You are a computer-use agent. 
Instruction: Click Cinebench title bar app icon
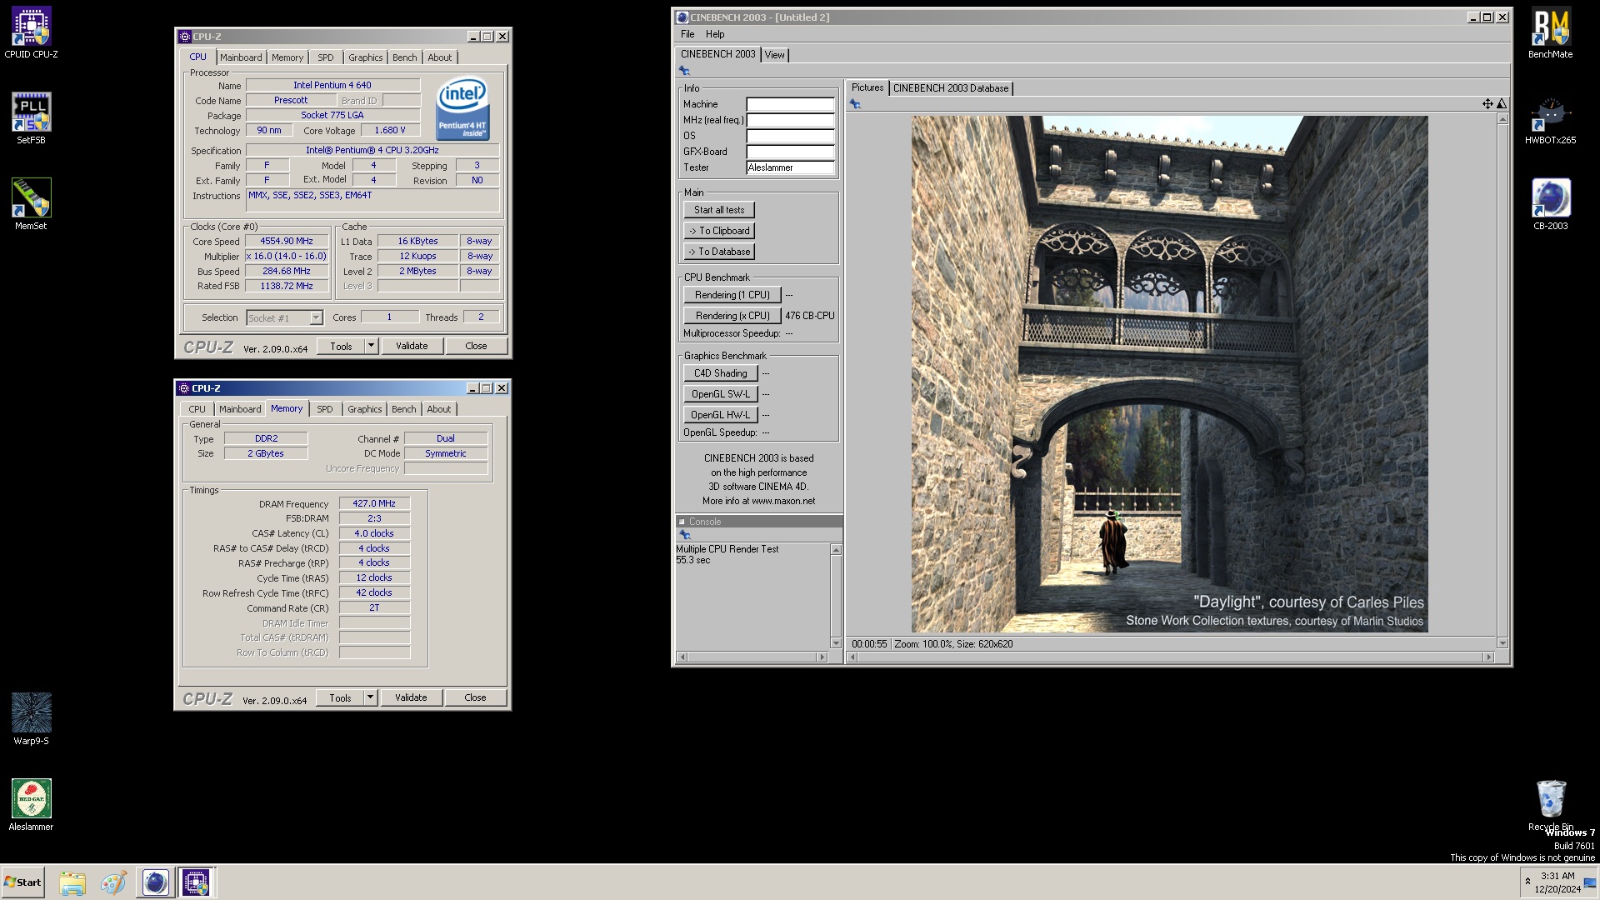(682, 17)
